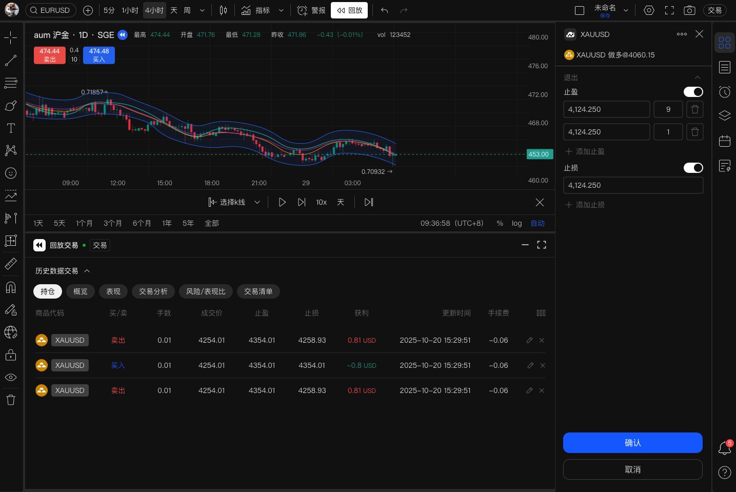
Task: Click the 474.44 卖出 sell button
Action: tap(50, 55)
